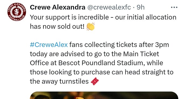Screen dimensions: 186x99
Task: Open the Crewe Alexandra display name profile
Action: tap(57, 7)
